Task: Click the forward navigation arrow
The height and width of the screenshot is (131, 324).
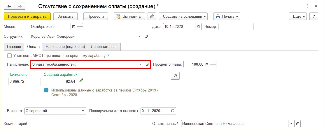Action: pyautogui.click(x=20, y=6)
